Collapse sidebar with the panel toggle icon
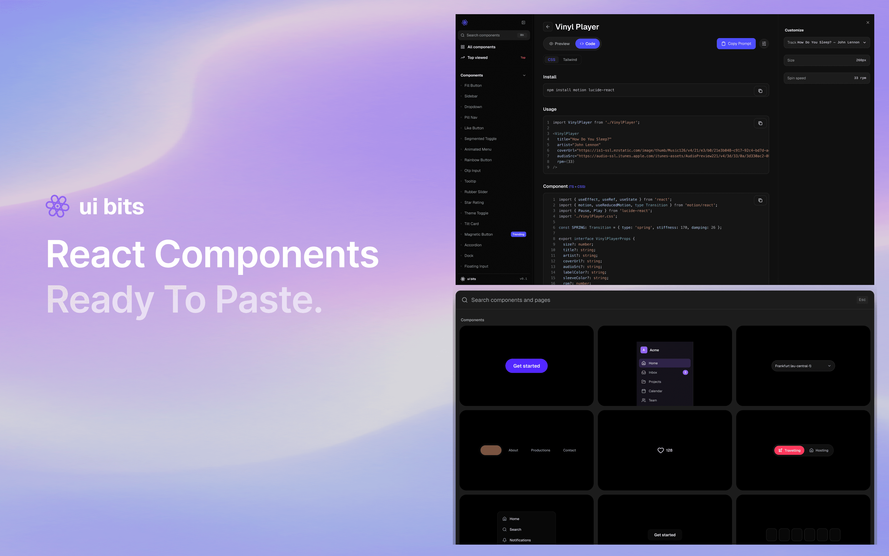 (523, 23)
